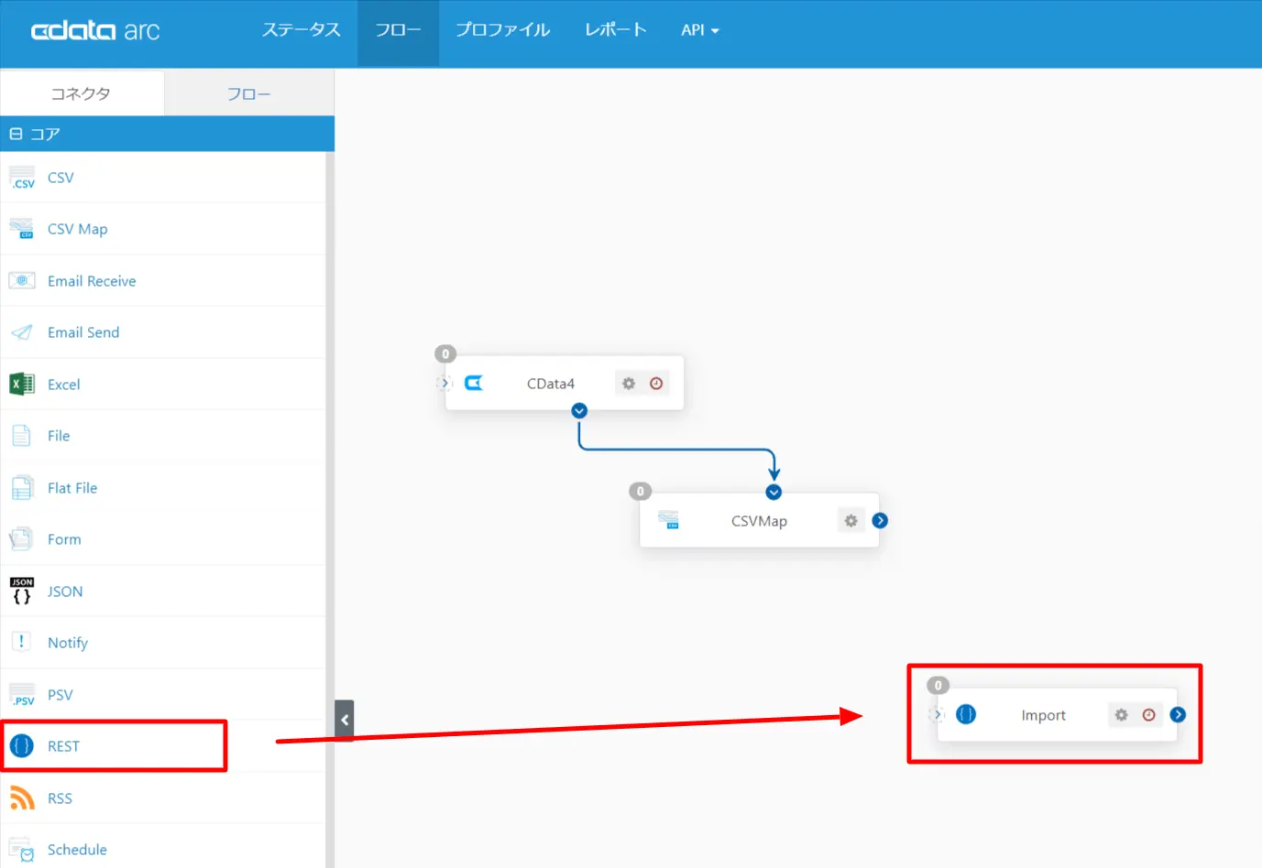Go to the レポート menu item
1262x868 pixels.
616,30
